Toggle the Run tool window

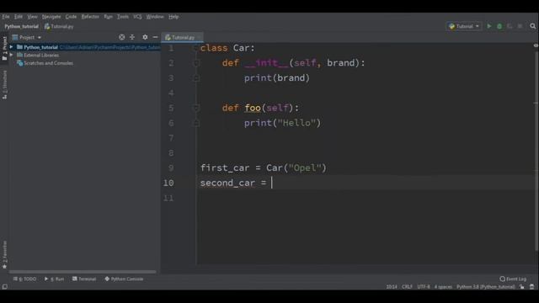(x=54, y=279)
